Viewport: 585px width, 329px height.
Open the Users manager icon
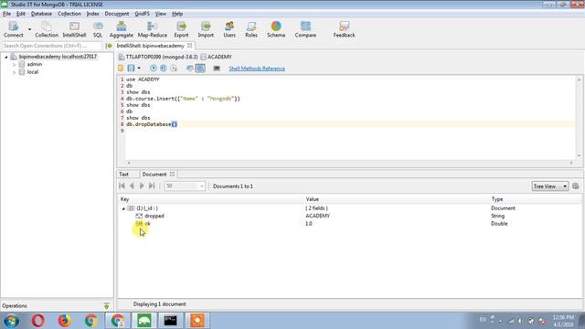(x=229, y=29)
